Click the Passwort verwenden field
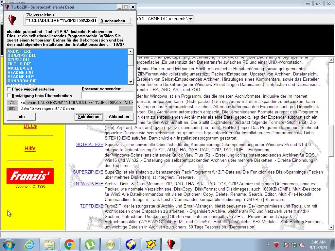 (x=107, y=95)
